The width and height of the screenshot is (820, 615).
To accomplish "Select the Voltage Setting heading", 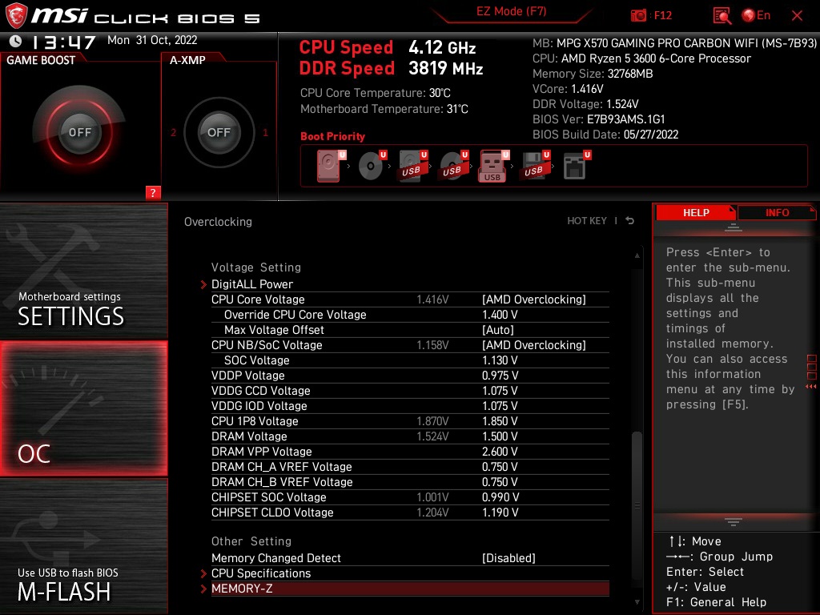I will pyautogui.click(x=255, y=267).
